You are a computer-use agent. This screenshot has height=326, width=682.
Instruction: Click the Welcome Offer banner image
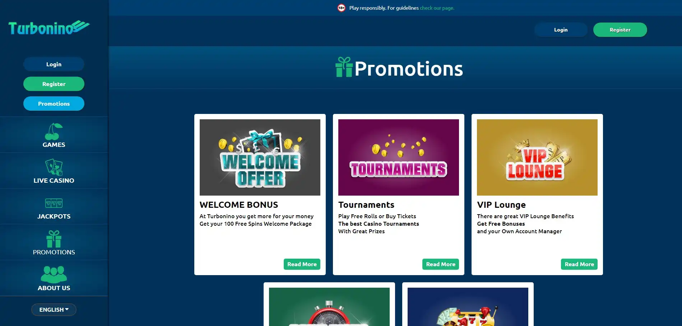260,157
